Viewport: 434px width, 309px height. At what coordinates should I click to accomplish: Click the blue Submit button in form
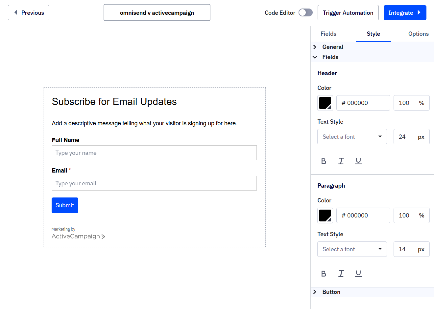[x=65, y=205]
